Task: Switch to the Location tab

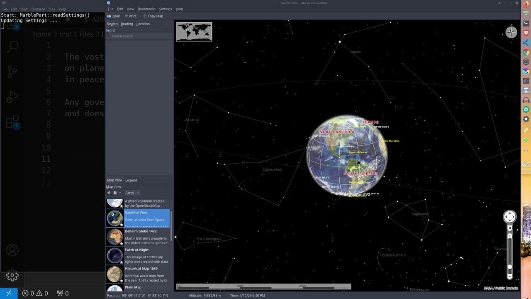Action: click(143, 24)
